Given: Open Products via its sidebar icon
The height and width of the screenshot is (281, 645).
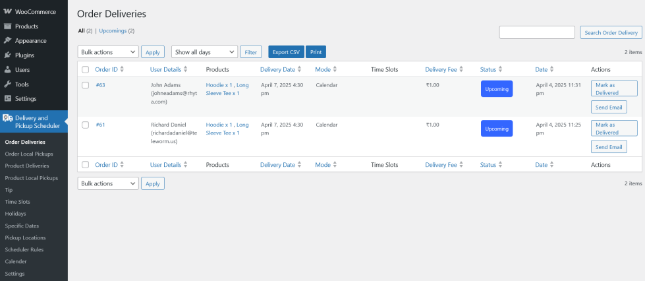Looking at the screenshot, I should point(7,26).
